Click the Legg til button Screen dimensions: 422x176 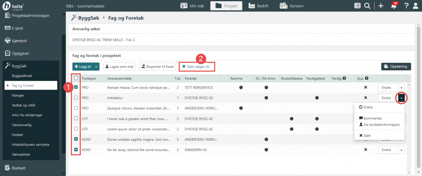[x=83, y=66]
